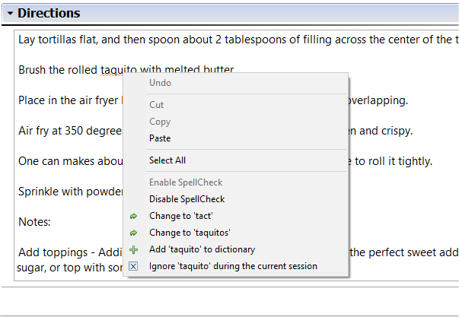Click the X ignore-word icon
Viewport: 459px width, 317px height.
tap(133, 266)
